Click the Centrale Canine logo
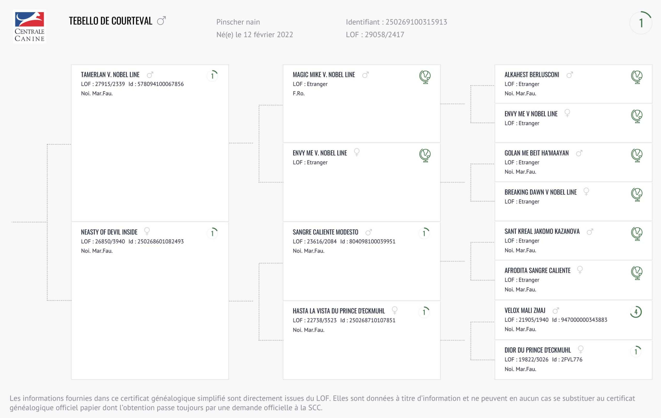This screenshot has height=418, width=661. point(29,27)
